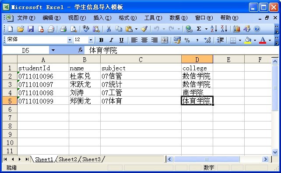Click the horizontal scrollbar thumb

click(207, 159)
